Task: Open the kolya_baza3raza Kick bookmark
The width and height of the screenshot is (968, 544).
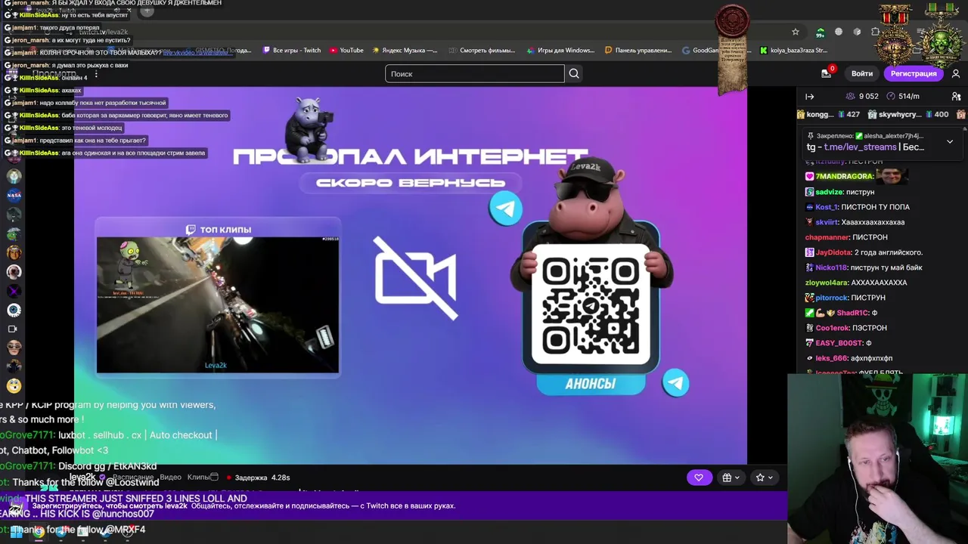Action: point(793,51)
